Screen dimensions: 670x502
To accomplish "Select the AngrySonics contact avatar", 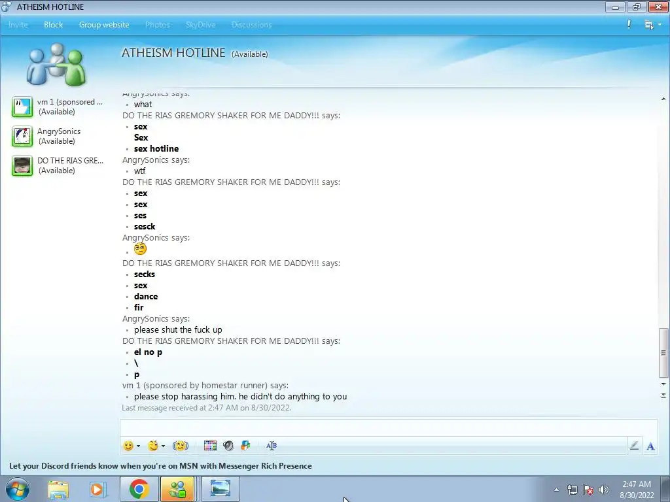I will (x=22, y=136).
